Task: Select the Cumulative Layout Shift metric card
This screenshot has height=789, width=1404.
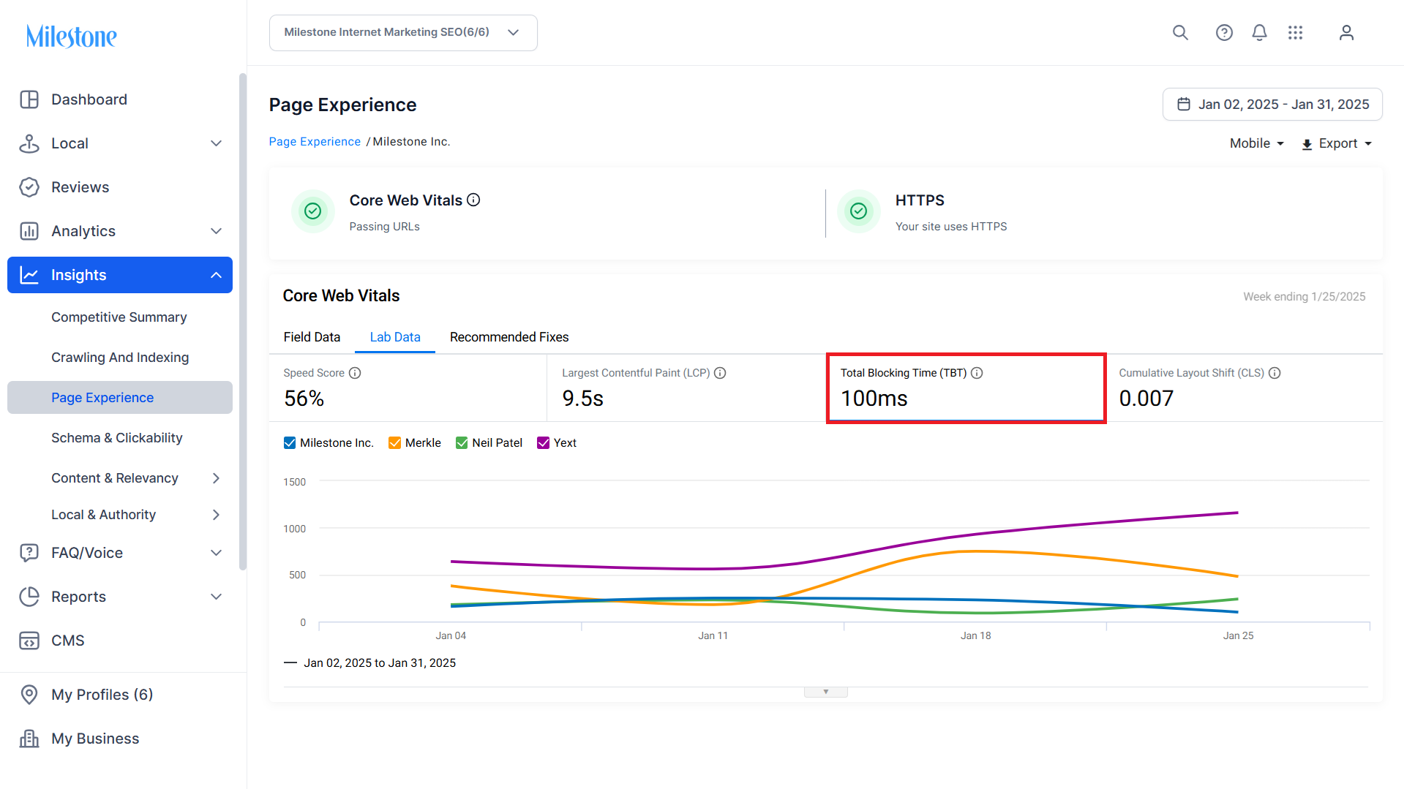Action: click(1244, 388)
